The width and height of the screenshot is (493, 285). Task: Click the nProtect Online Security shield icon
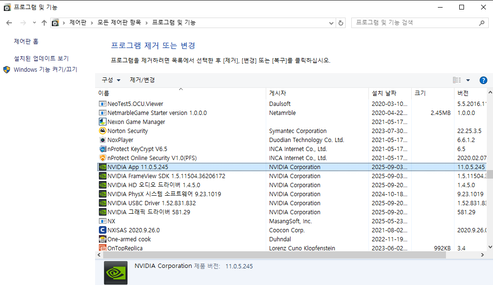[x=102, y=158]
